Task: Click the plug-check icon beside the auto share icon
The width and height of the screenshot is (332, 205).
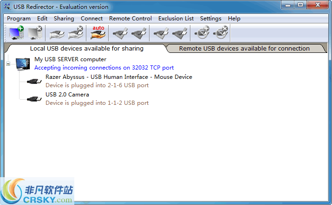Action: tap(120, 33)
